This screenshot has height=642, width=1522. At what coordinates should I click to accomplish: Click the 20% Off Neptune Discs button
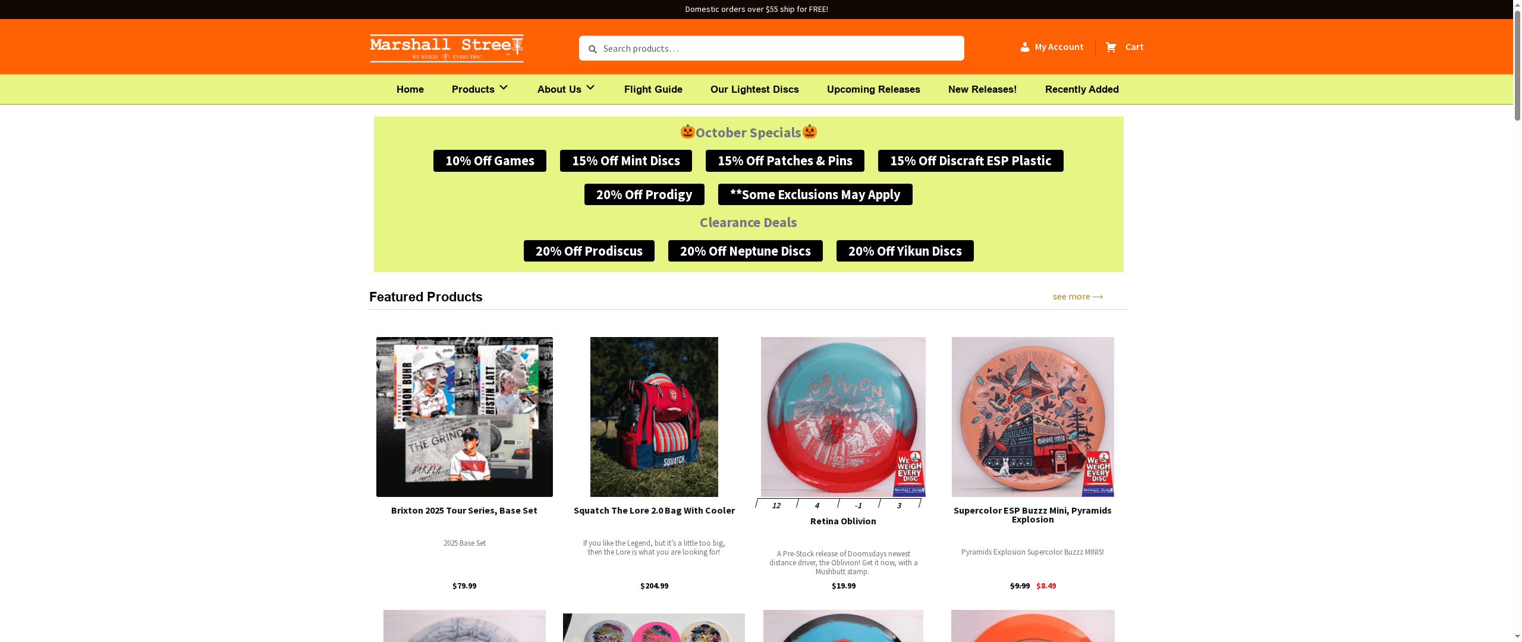coord(746,251)
